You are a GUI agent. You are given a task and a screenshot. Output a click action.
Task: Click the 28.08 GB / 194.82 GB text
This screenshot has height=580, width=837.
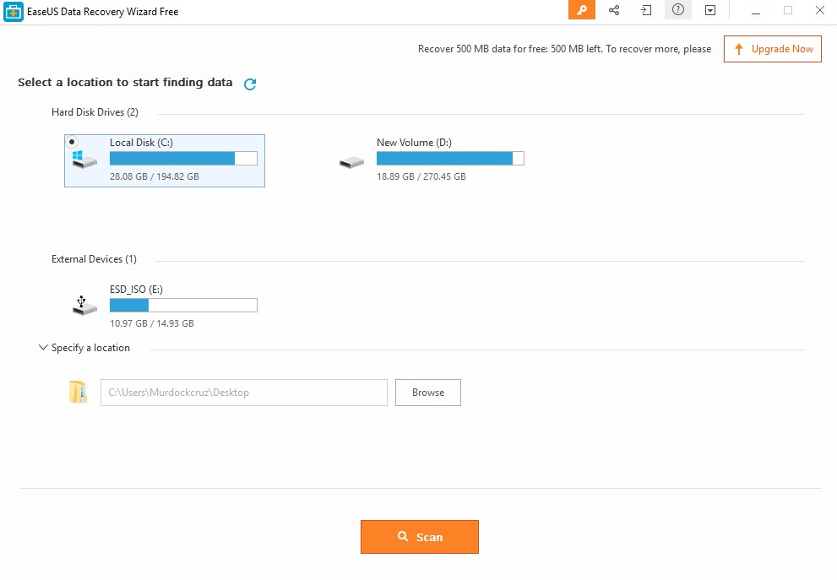point(155,176)
